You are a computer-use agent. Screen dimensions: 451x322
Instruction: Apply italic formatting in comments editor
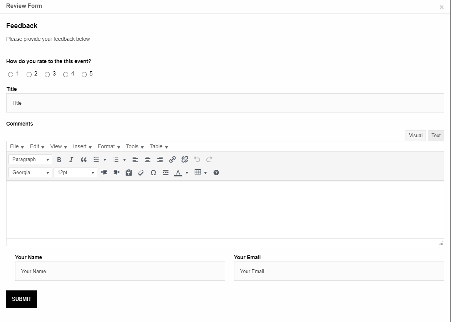tap(71, 159)
